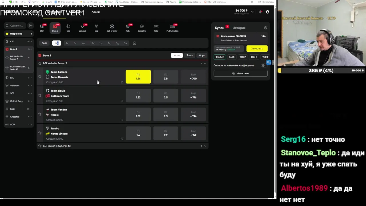
Task: Open the PUBG Mobile category icon
Action: coord(172,28)
